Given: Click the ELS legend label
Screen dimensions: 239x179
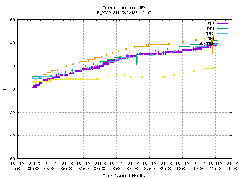Looking at the screenshot, I should coord(211,24).
